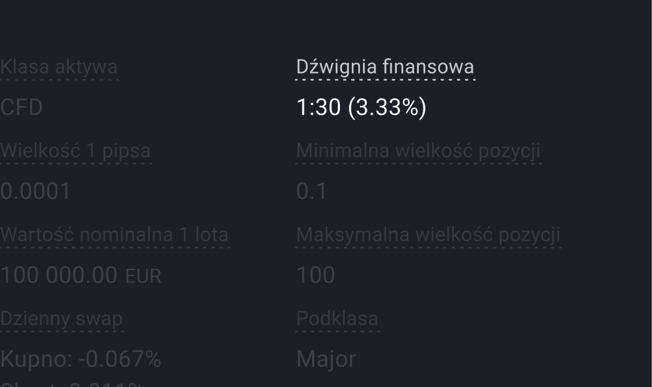Click the (3.33%) margin percentage

pyautogui.click(x=387, y=108)
